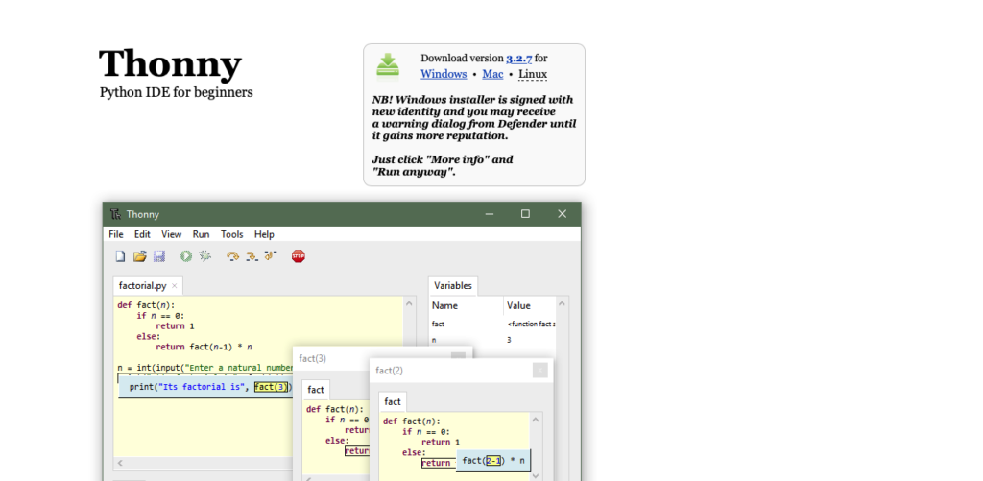Open the Tools menu in Thonny
This screenshot has width=983, height=481.
coord(232,234)
